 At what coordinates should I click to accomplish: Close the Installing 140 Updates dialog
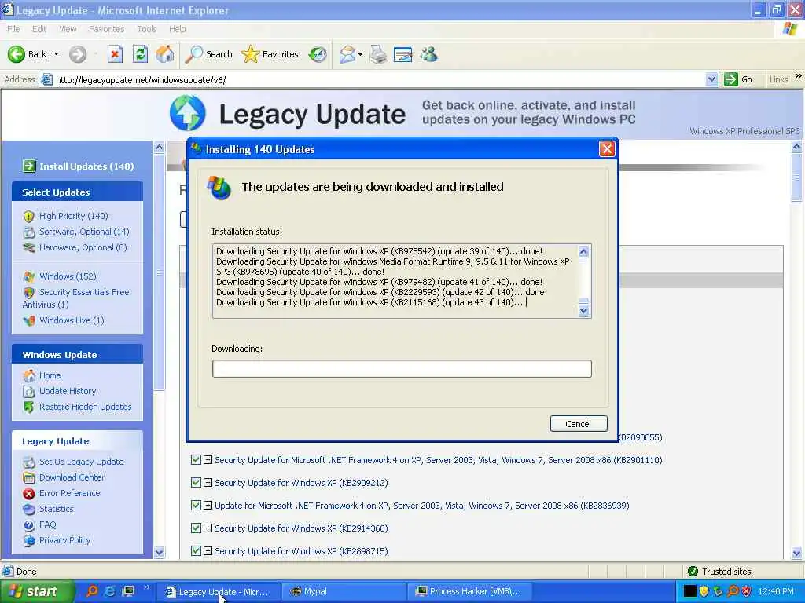point(607,149)
